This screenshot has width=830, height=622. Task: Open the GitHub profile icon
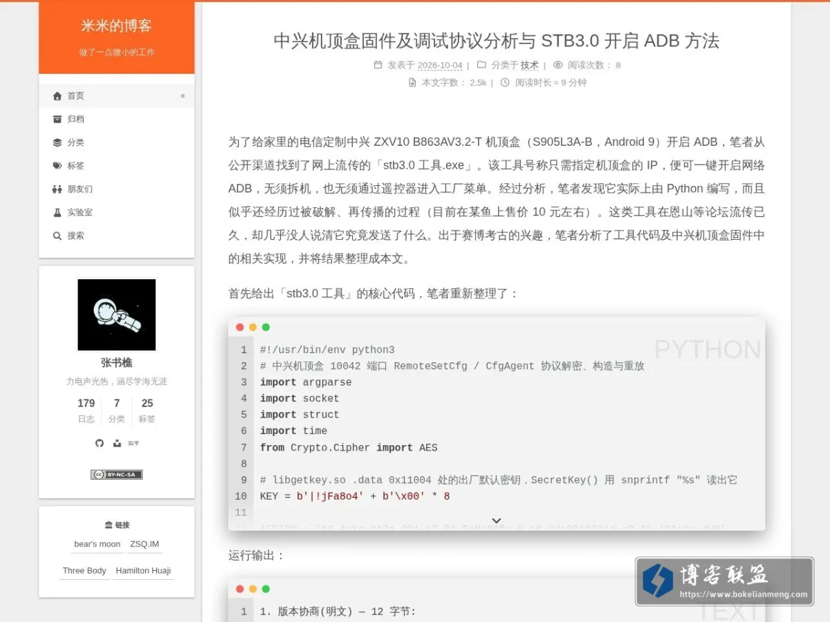[x=100, y=443]
